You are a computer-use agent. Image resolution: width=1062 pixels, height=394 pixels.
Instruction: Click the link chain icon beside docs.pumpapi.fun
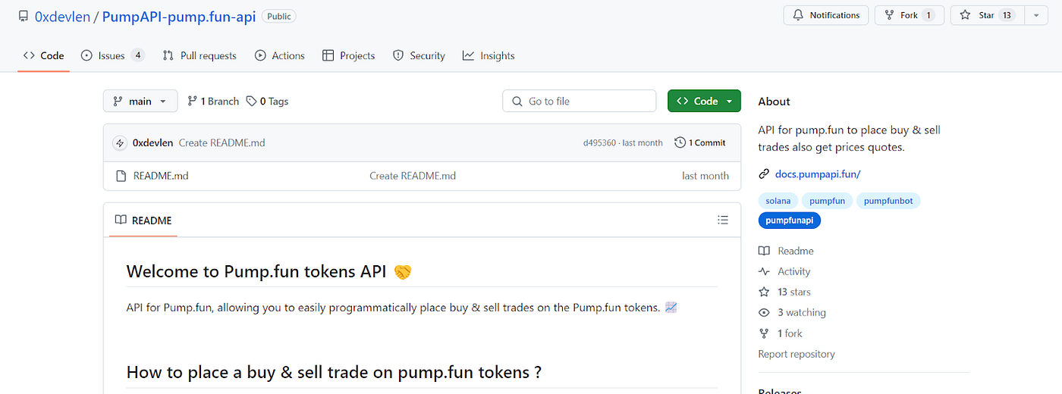(x=764, y=174)
